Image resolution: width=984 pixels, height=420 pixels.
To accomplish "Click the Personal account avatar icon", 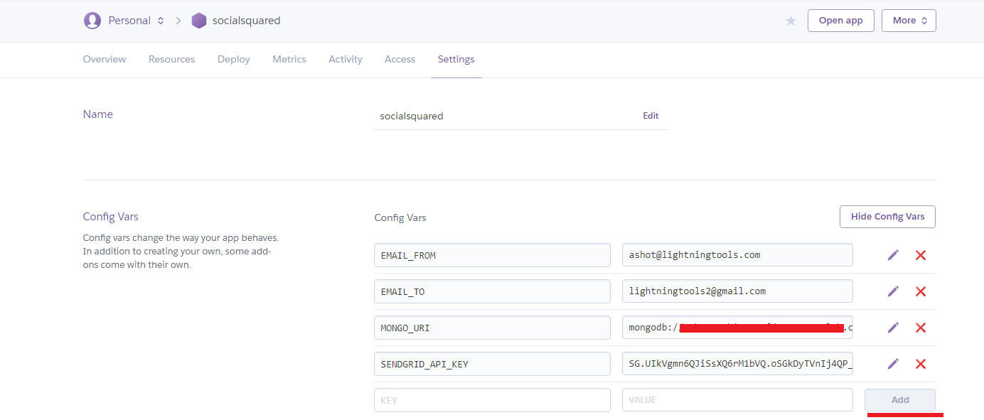I will click(x=92, y=21).
